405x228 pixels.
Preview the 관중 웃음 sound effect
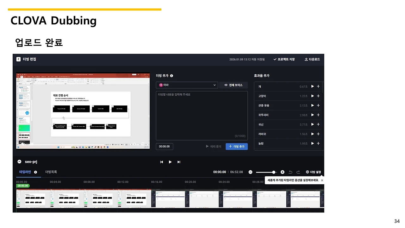[x=313, y=105]
